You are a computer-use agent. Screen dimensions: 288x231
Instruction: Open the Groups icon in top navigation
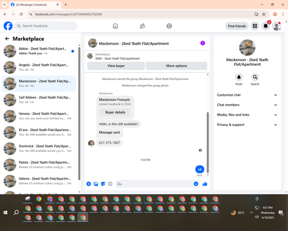169,26
